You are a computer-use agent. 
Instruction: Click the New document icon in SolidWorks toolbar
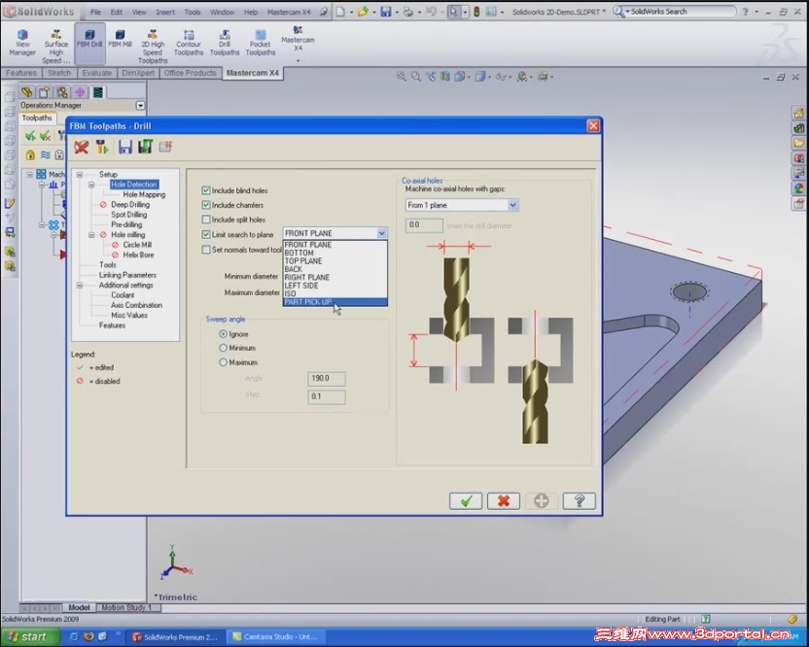point(340,12)
